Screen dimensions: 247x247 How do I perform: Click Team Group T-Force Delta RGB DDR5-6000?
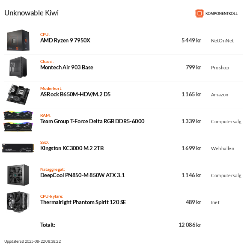pyautogui.click(x=92, y=121)
